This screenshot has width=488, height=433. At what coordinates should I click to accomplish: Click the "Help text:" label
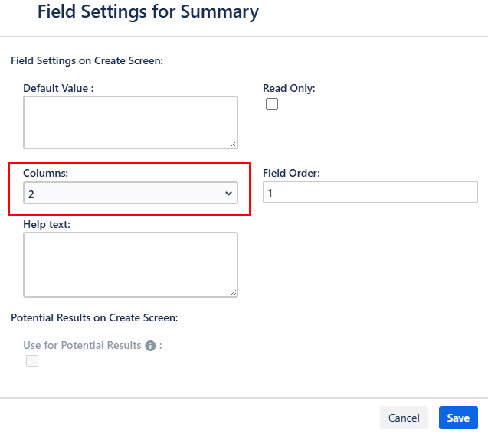pyautogui.click(x=47, y=224)
